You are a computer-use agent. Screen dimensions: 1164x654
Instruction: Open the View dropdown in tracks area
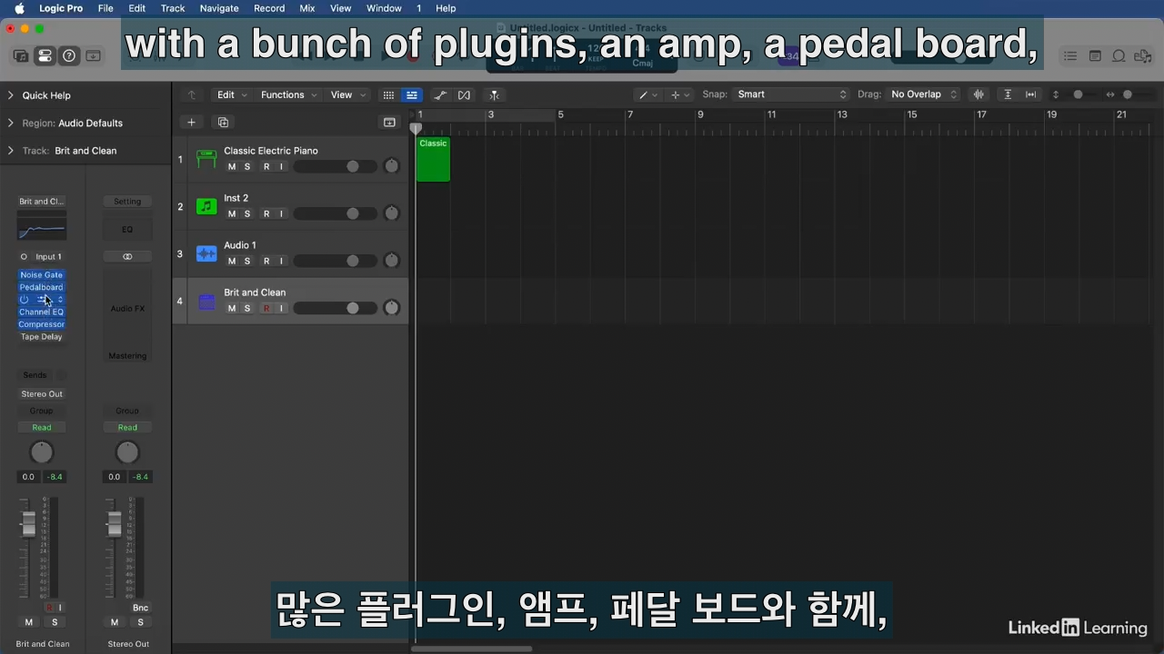pyautogui.click(x=347, y=94)
